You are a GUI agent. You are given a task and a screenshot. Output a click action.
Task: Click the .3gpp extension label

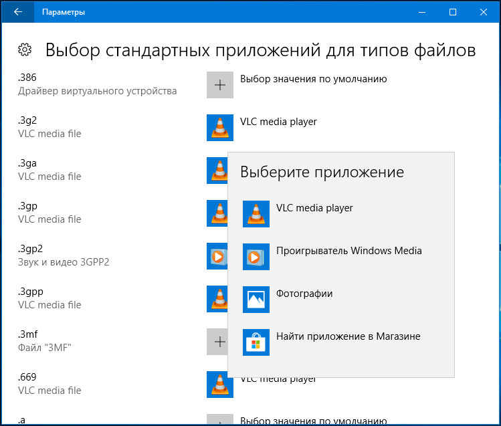[30, 292]
